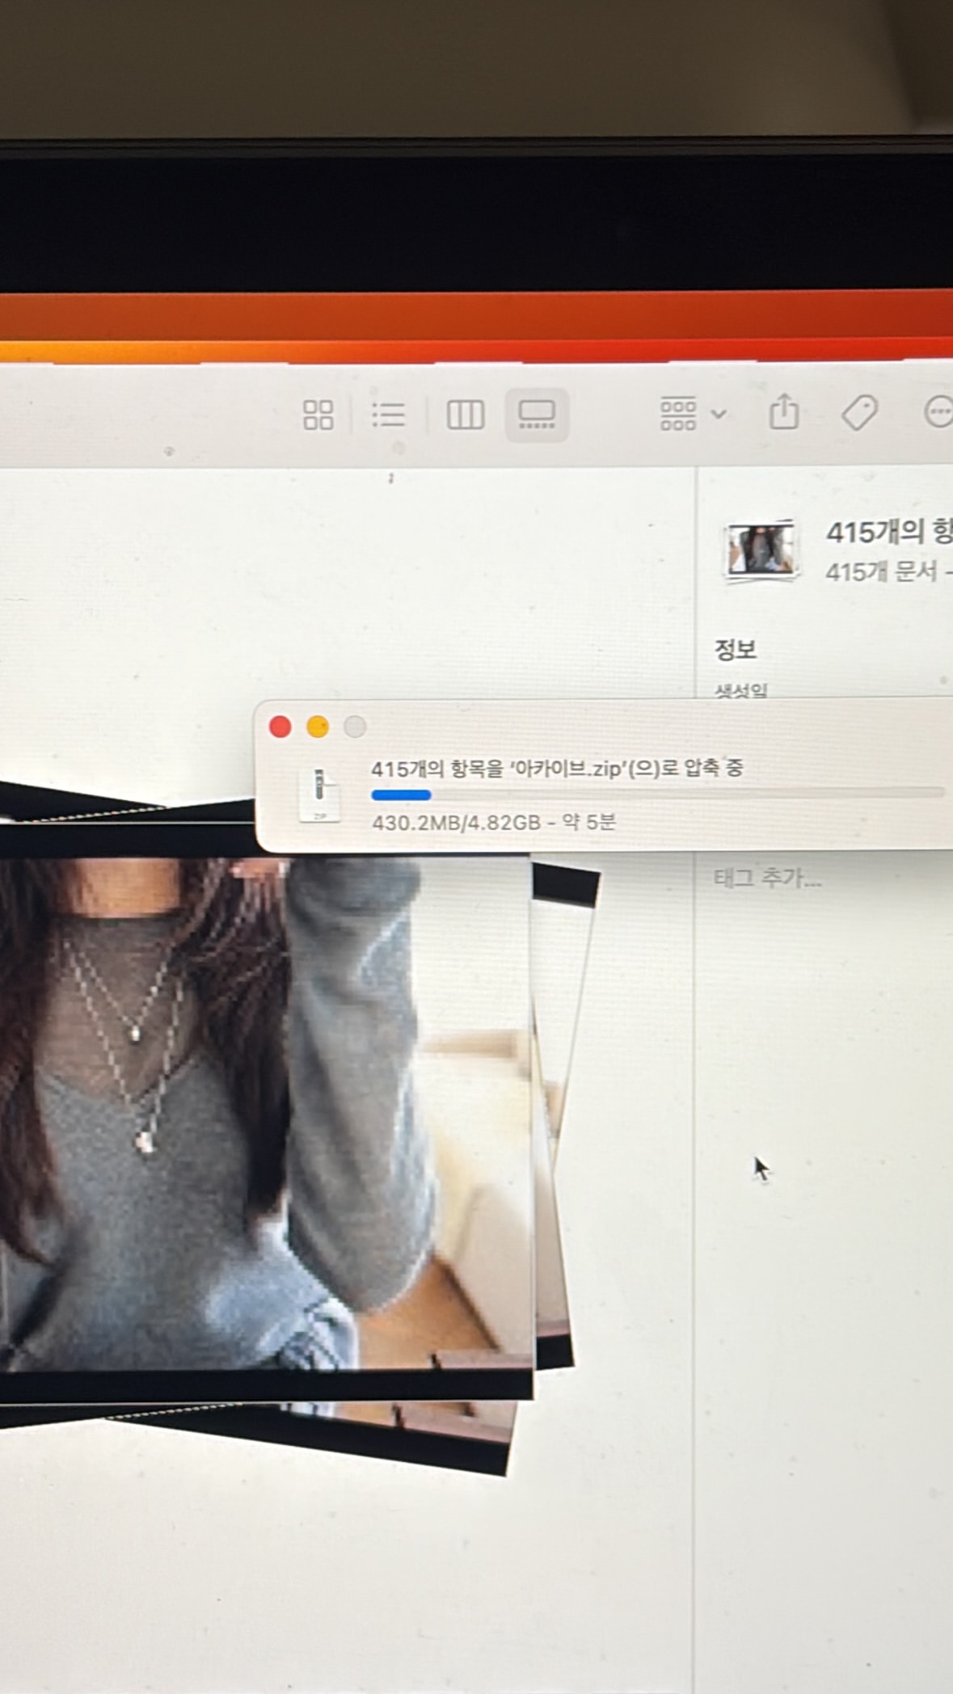Minimize the compression progress window

point(318,727)
